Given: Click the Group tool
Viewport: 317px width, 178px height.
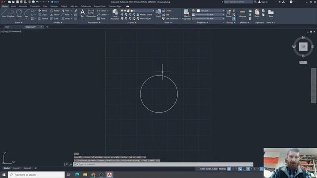Looking at the screenshot, I should pyautogui.click(x=229, y=13).
